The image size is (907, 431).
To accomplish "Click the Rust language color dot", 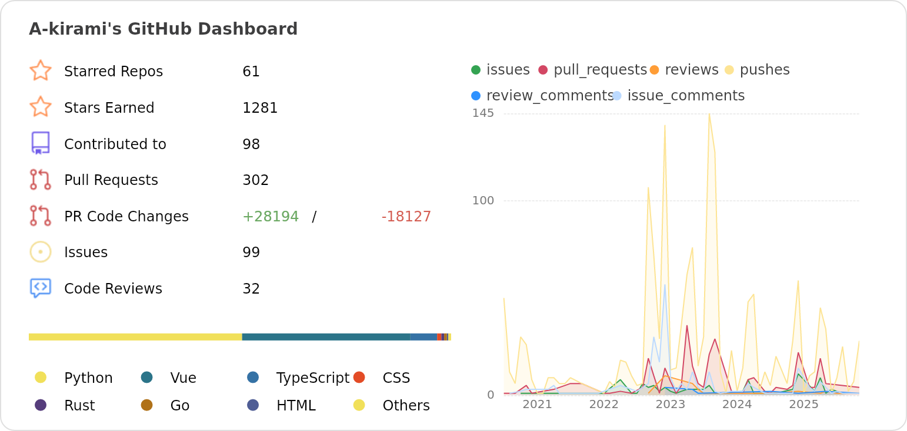I will click(x=41, y=405).
